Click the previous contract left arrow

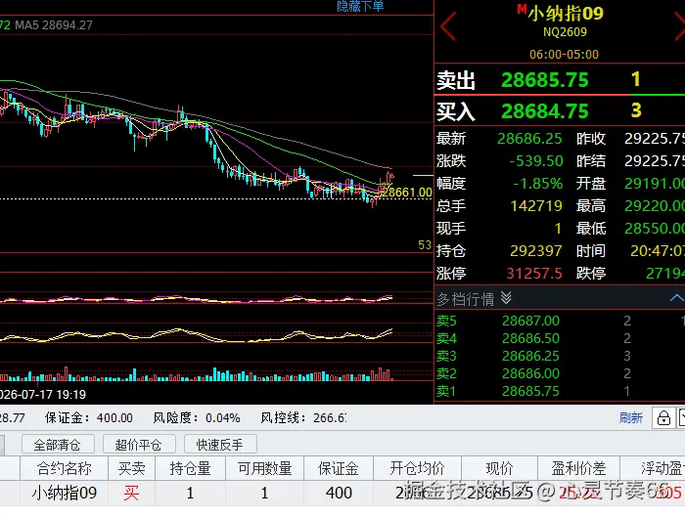tap(448, 26)
